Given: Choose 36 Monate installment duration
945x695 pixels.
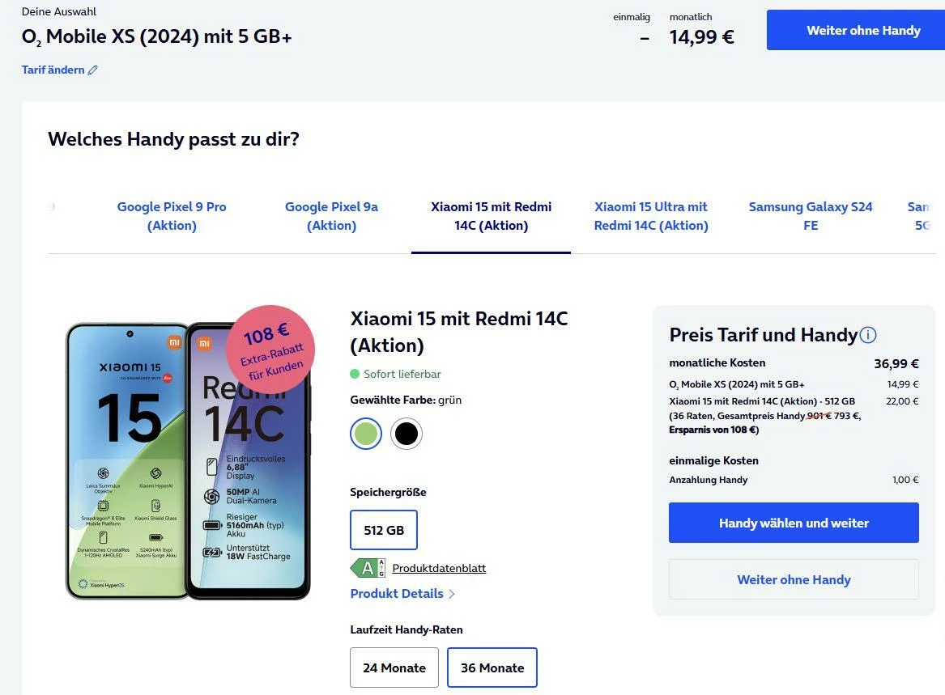Looking at the screenshot, I should point(492,667).
